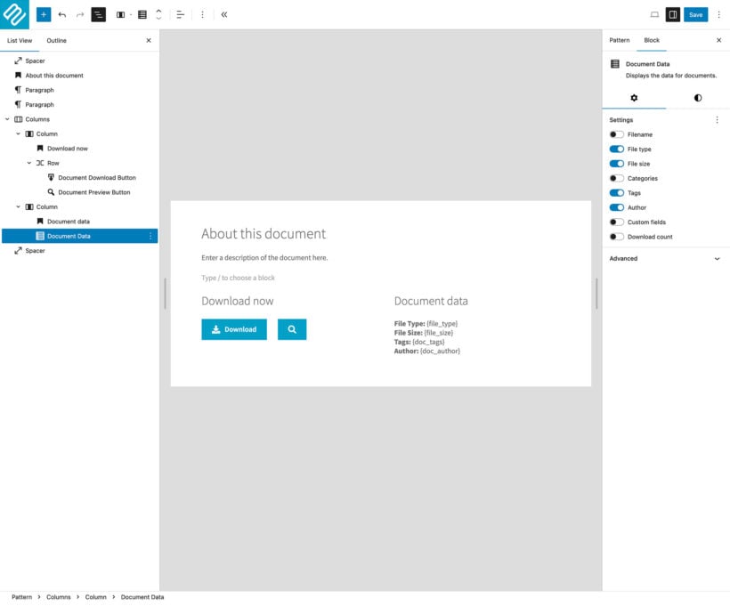
Task: Collapse the toolbar with the double-chevron icon
Action: [x=223, y=14]
